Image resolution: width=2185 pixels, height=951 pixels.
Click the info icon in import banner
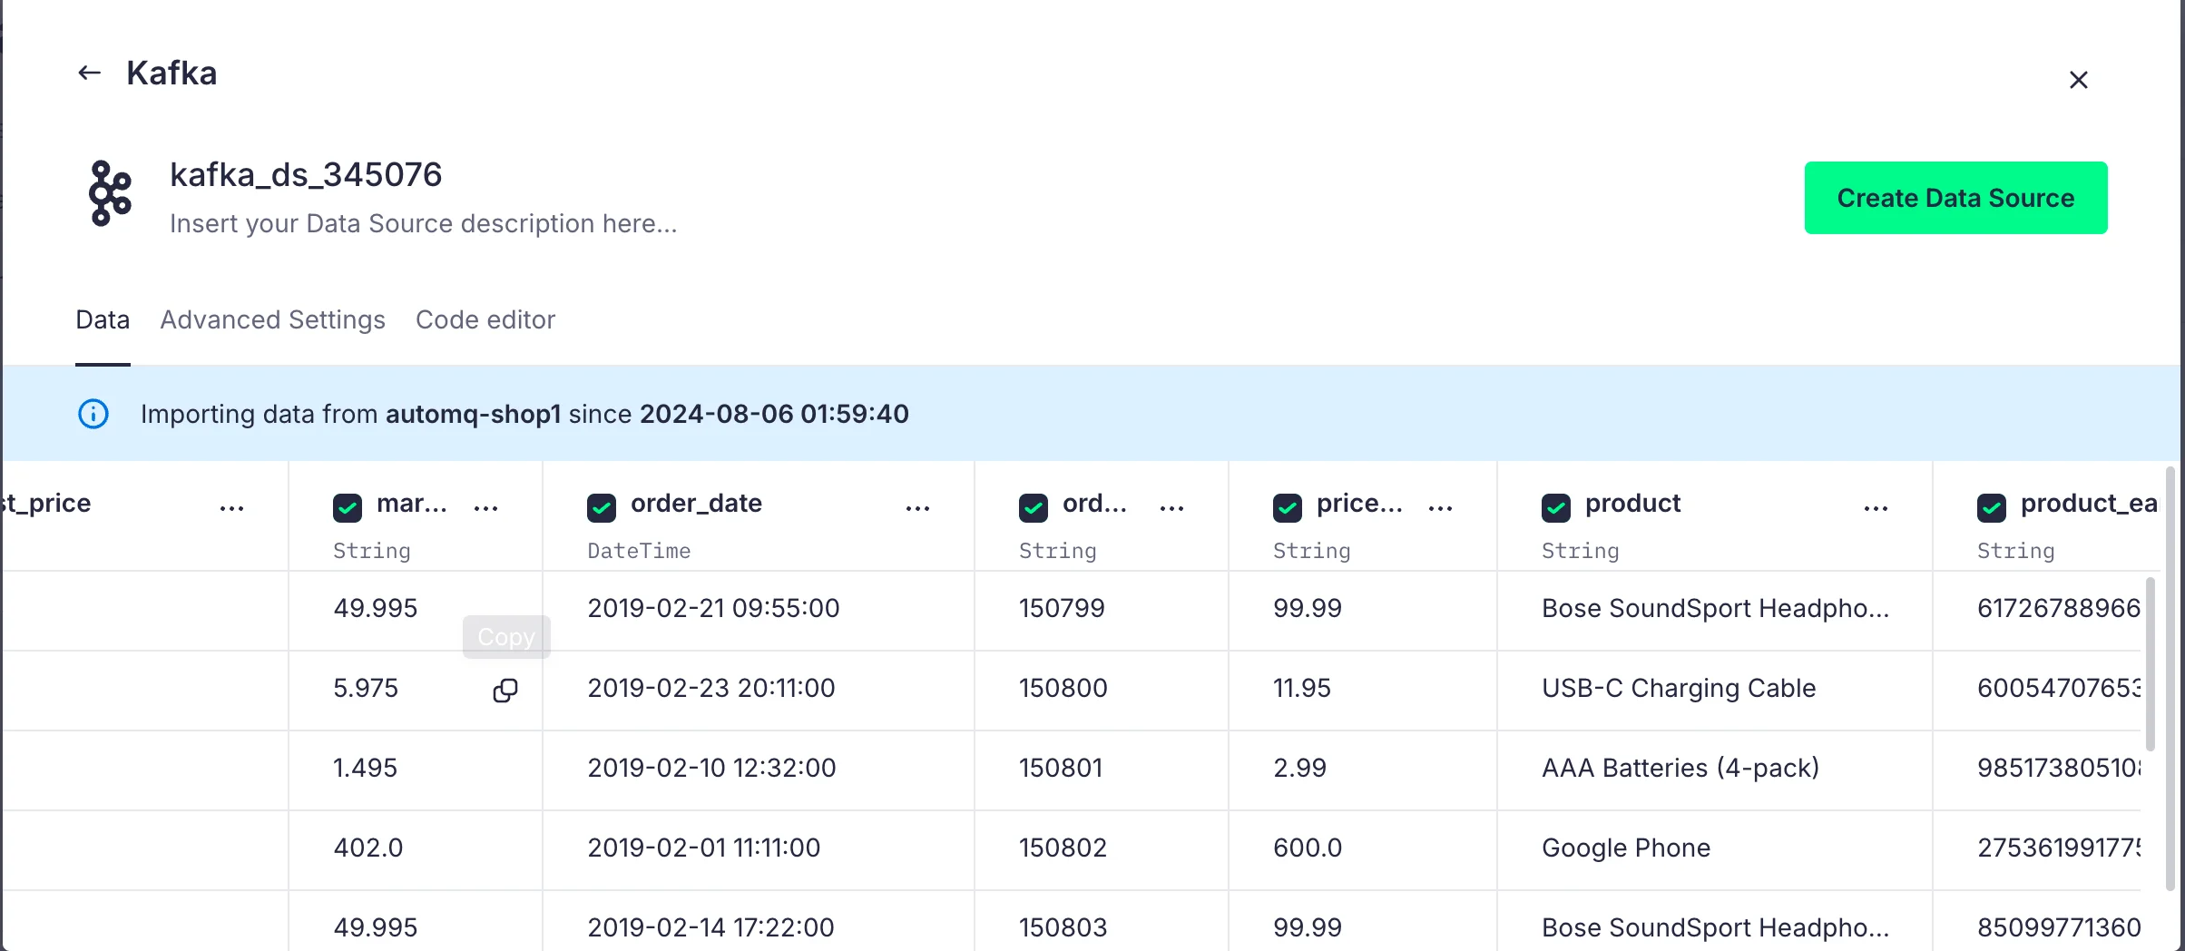pyautogui.click(x=93, y=414)
